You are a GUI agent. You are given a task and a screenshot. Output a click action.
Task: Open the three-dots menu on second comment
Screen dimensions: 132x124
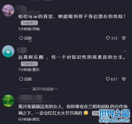pyautogui.click(x=125, y=51)
